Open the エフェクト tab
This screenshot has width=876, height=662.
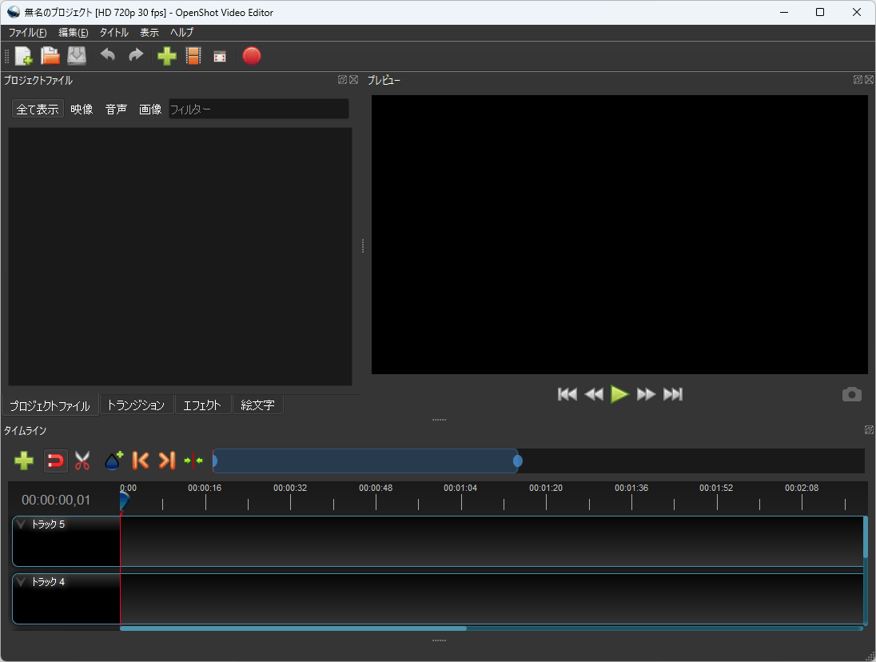click(202, 405)
